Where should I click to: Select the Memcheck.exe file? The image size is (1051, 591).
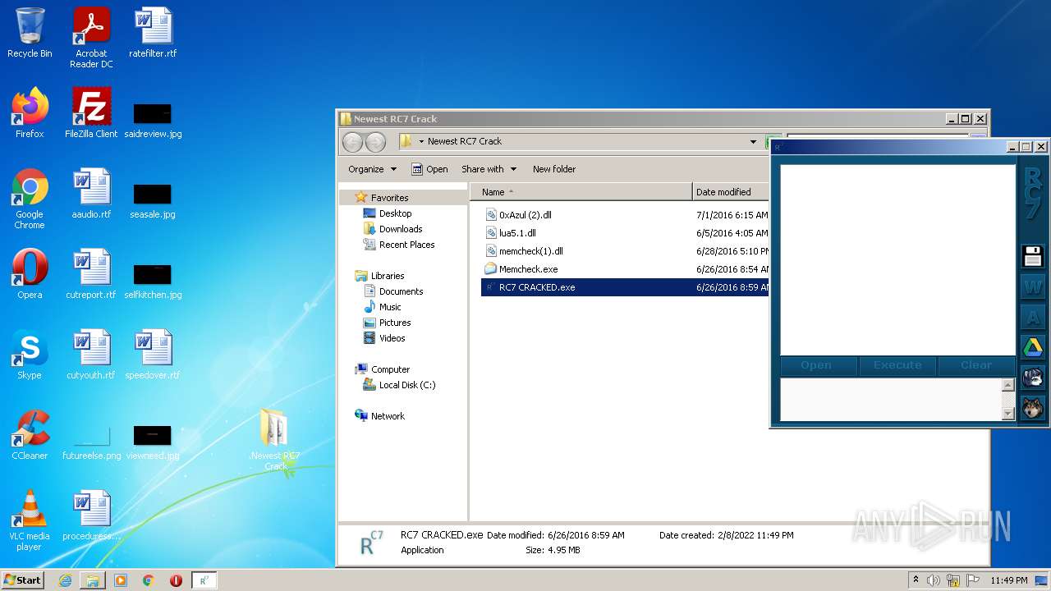click(x=528, y=269)
